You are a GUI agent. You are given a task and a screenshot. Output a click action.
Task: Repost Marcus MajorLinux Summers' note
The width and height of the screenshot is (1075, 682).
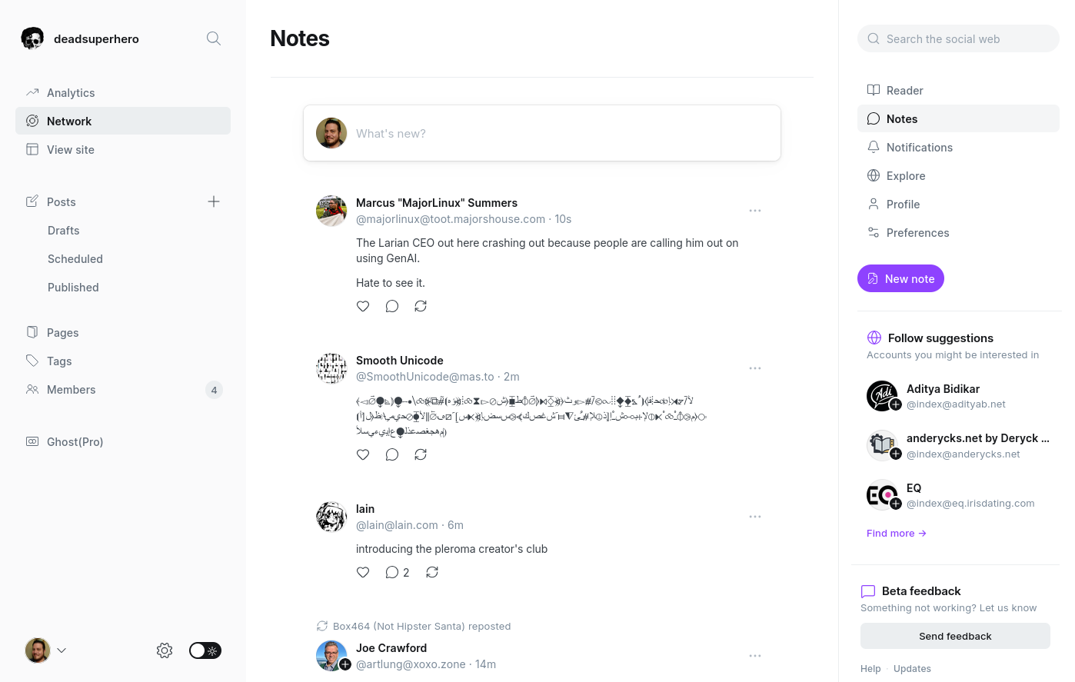[x=421, y=306]
